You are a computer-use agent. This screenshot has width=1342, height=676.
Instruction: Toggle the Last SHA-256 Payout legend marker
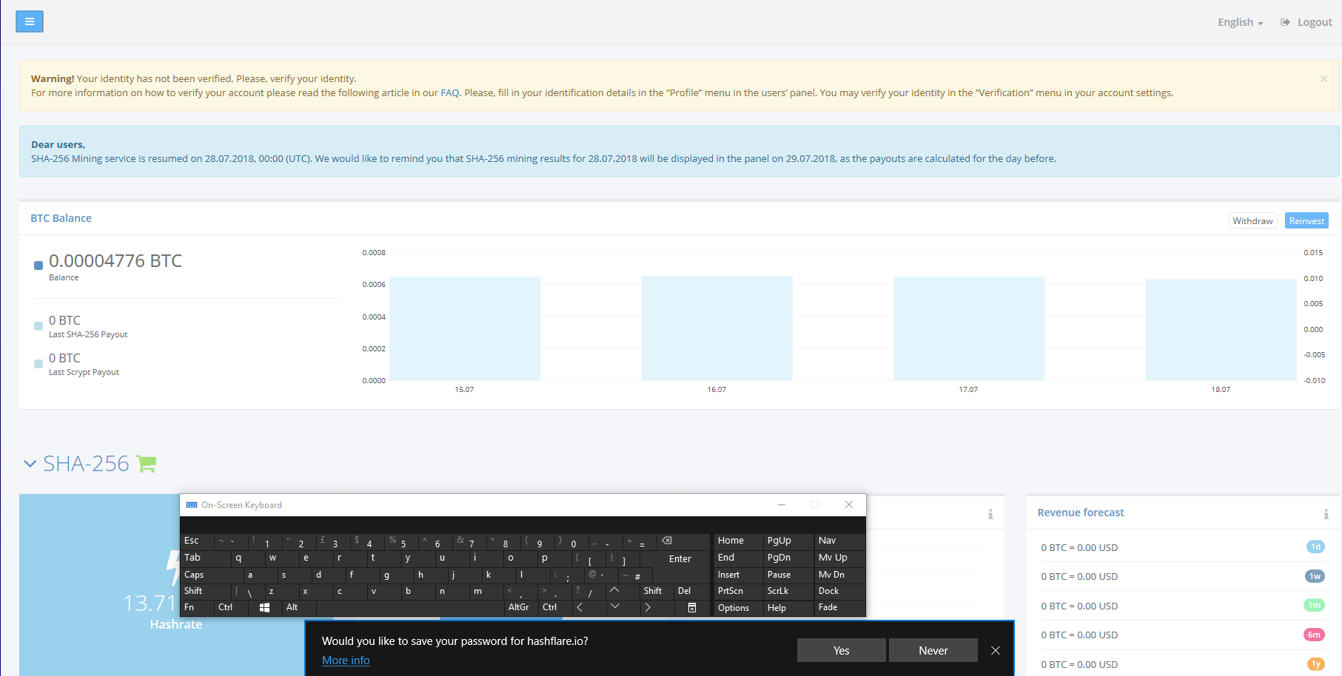(38, 326)
